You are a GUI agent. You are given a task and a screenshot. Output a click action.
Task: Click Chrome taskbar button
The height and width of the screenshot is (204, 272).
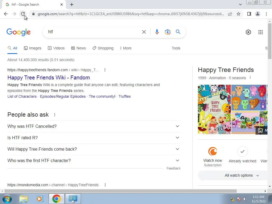(x=56, y=199)
